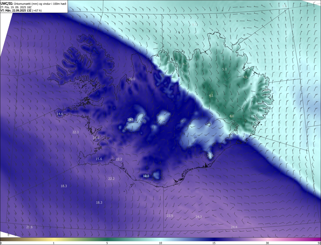The image size is (321, 245).
Task: Click the 4.0 value label
Action: (232, 116)
